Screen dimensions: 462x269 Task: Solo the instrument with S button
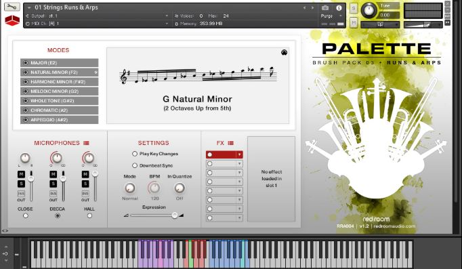pyautogui.click(x=354, y=8)
